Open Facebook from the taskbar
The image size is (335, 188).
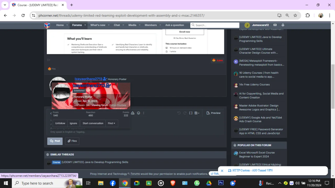click(113, 183)
